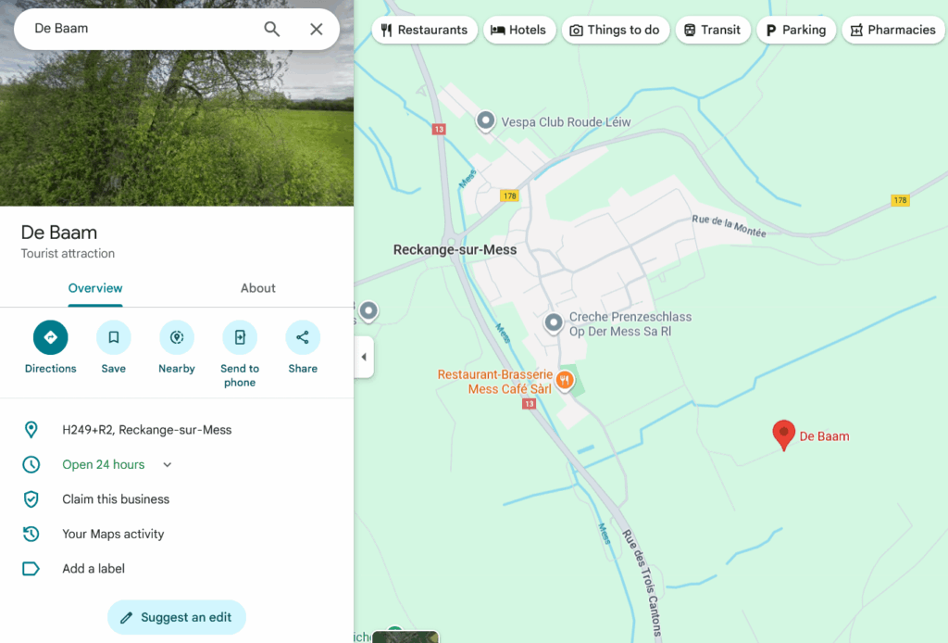Image resolution: width=948 pixels, height=643 pixels.
Task: Clear the De Baam search
Action: click(x=316, y=29)
